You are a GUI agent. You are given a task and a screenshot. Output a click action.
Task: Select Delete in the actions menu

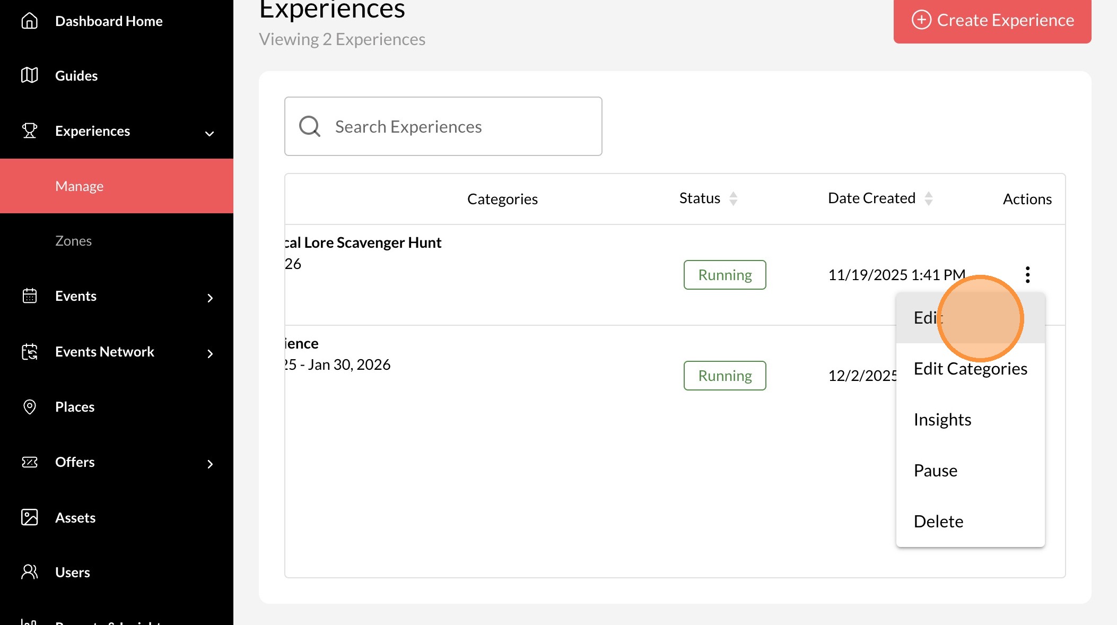point(938,522)
